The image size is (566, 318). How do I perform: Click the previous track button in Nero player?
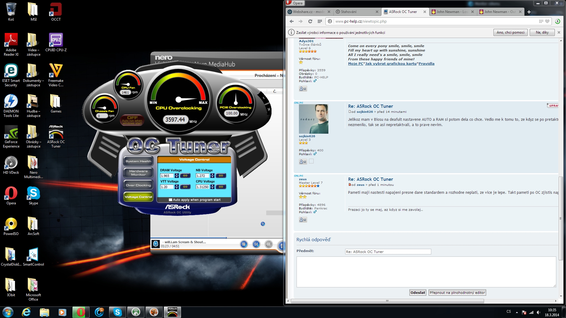(x=256, y=244)
